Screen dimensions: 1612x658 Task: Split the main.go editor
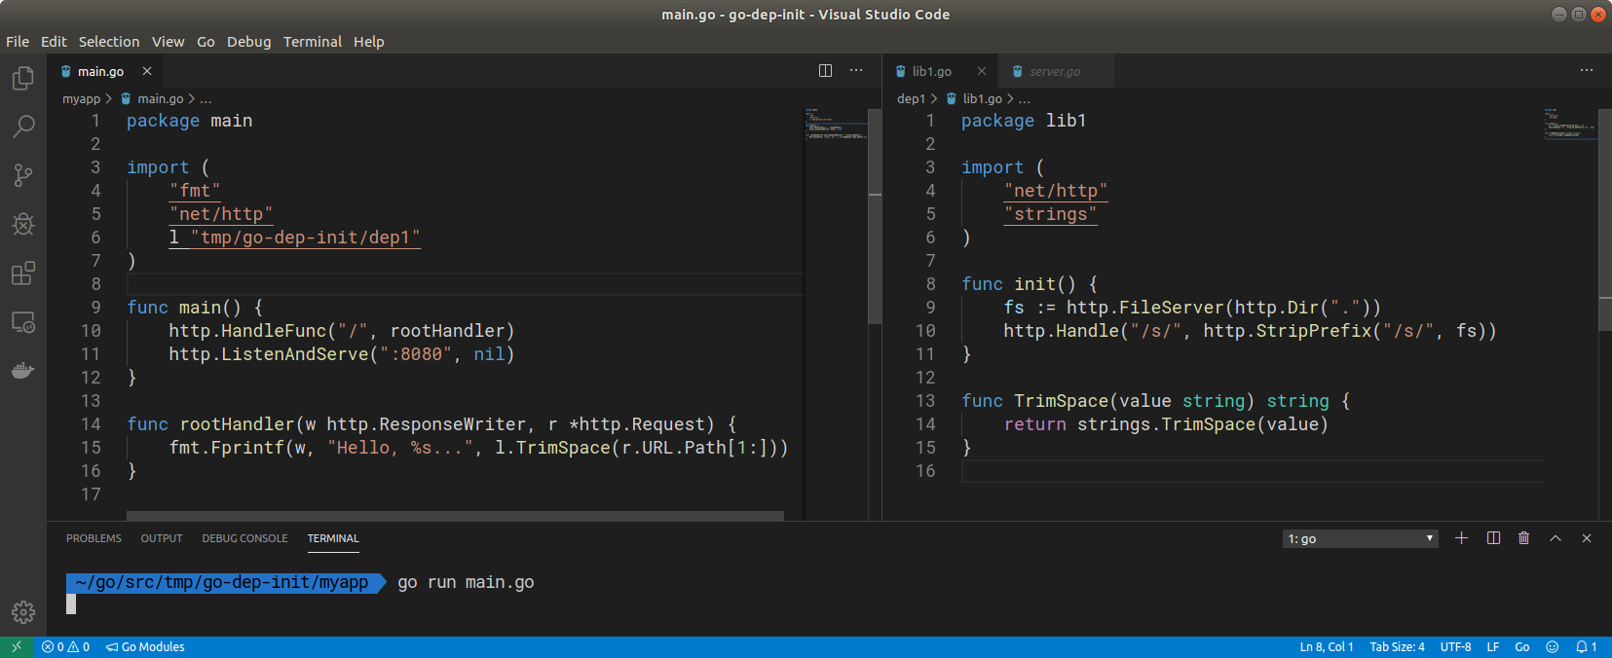tap(825, 70)
